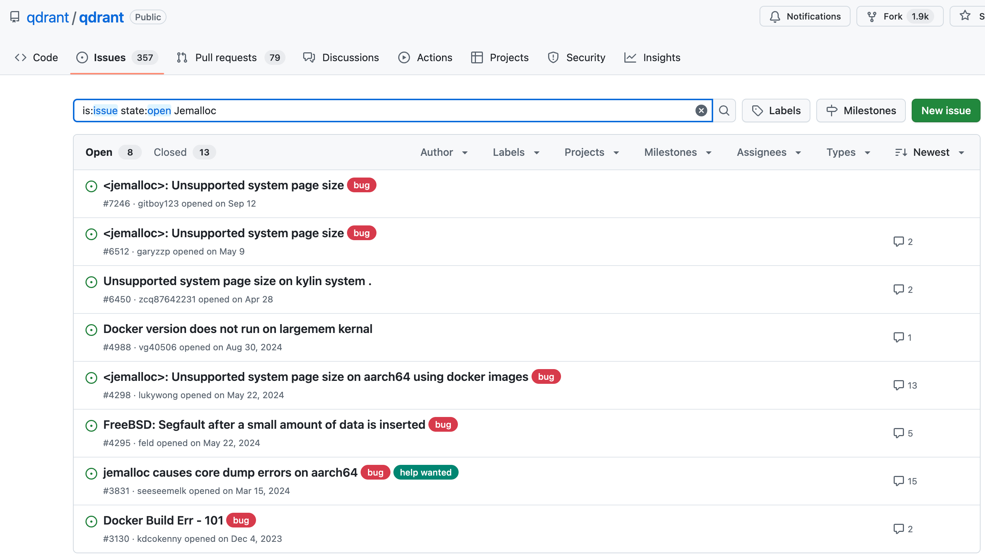Click the Fork repository icon
The image size is (985, 554).
point(872,17)
